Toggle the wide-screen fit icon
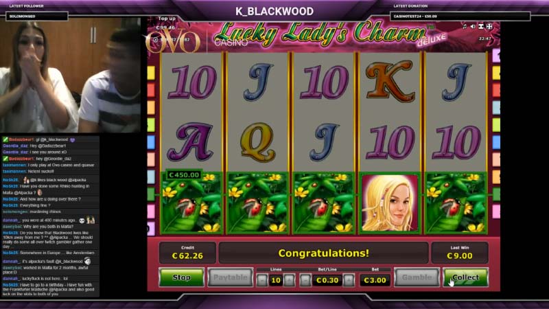This screenshot has height=309, width=549. [481, 27]
